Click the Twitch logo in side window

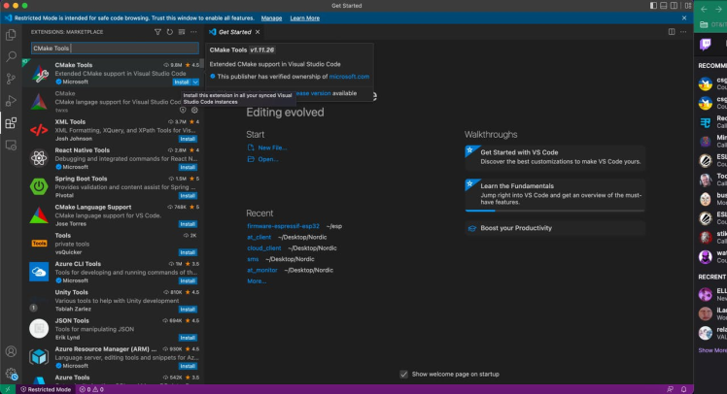point(706,44)
